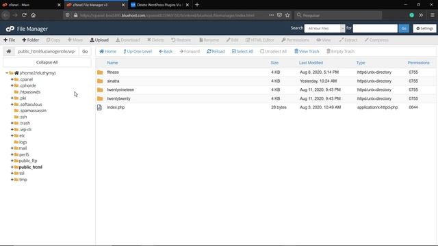Click the browser reload icon
The height and width of the screenshot is (246, 438).
24,15
